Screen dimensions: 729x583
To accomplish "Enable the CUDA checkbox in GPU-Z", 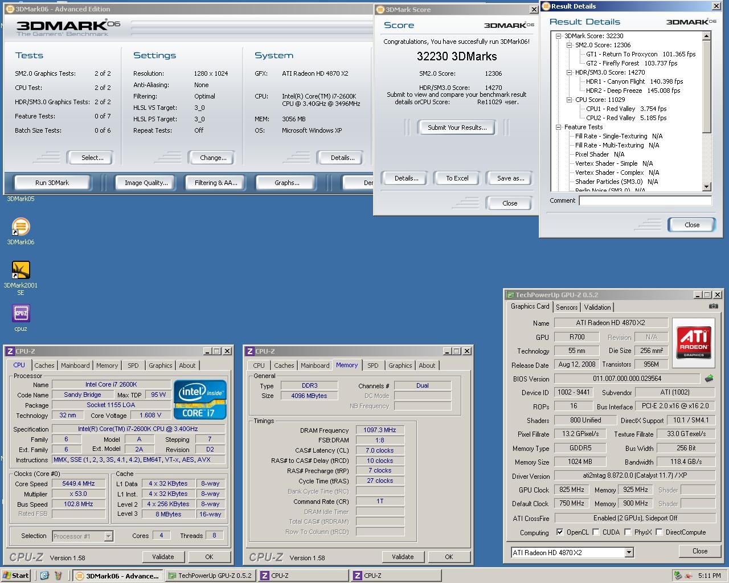I will coord(596,532).
